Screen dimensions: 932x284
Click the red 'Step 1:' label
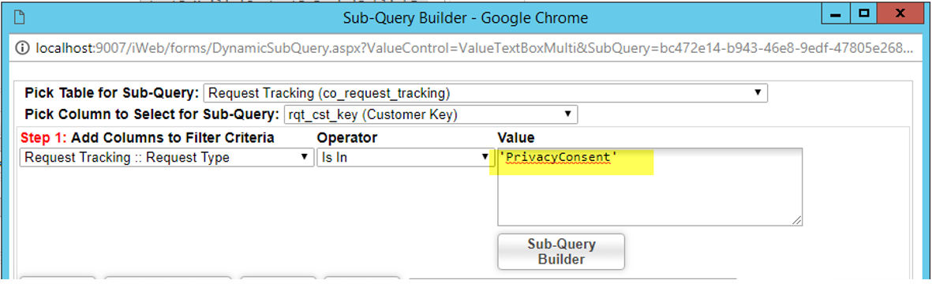(x=44, y=138)
